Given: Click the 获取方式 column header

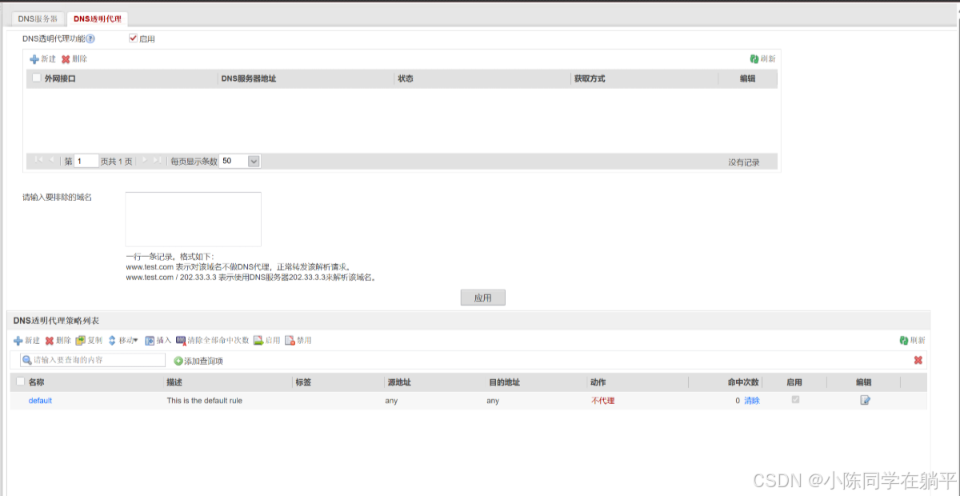Looking at the screenshot, I should pyautogui.click(x=589, y=79).
